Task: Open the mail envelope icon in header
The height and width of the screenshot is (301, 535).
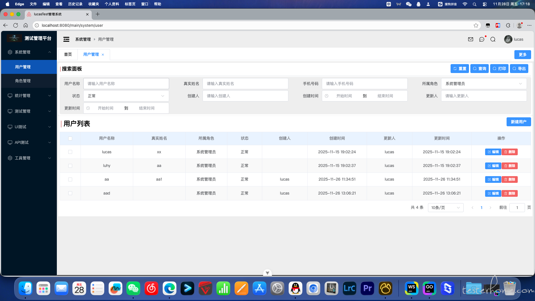Action: click(x=471, y=39)
